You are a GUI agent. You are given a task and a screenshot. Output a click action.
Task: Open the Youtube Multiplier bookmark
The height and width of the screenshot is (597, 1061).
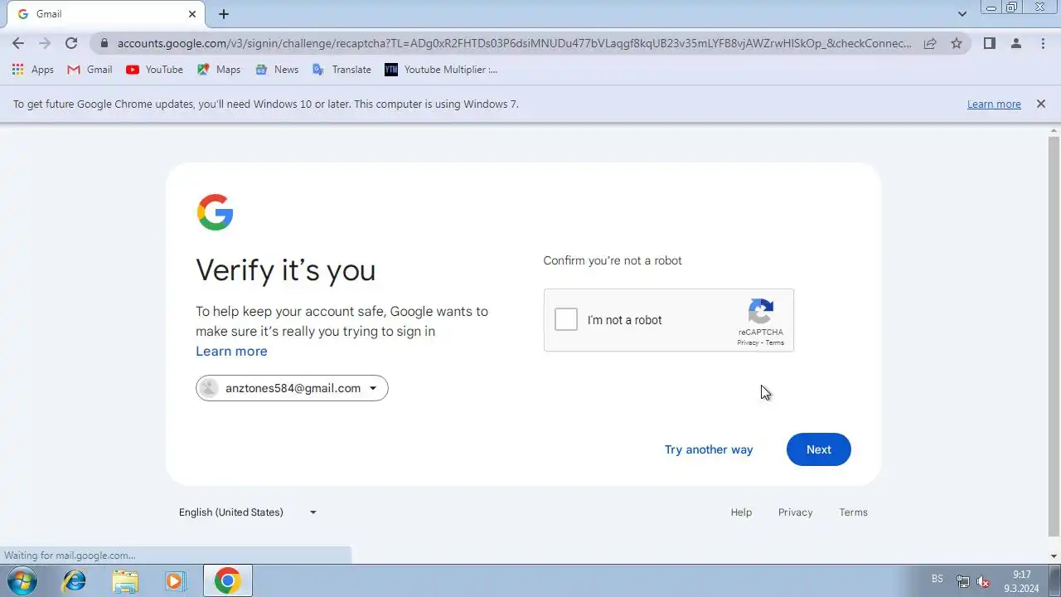coord(441,70)
